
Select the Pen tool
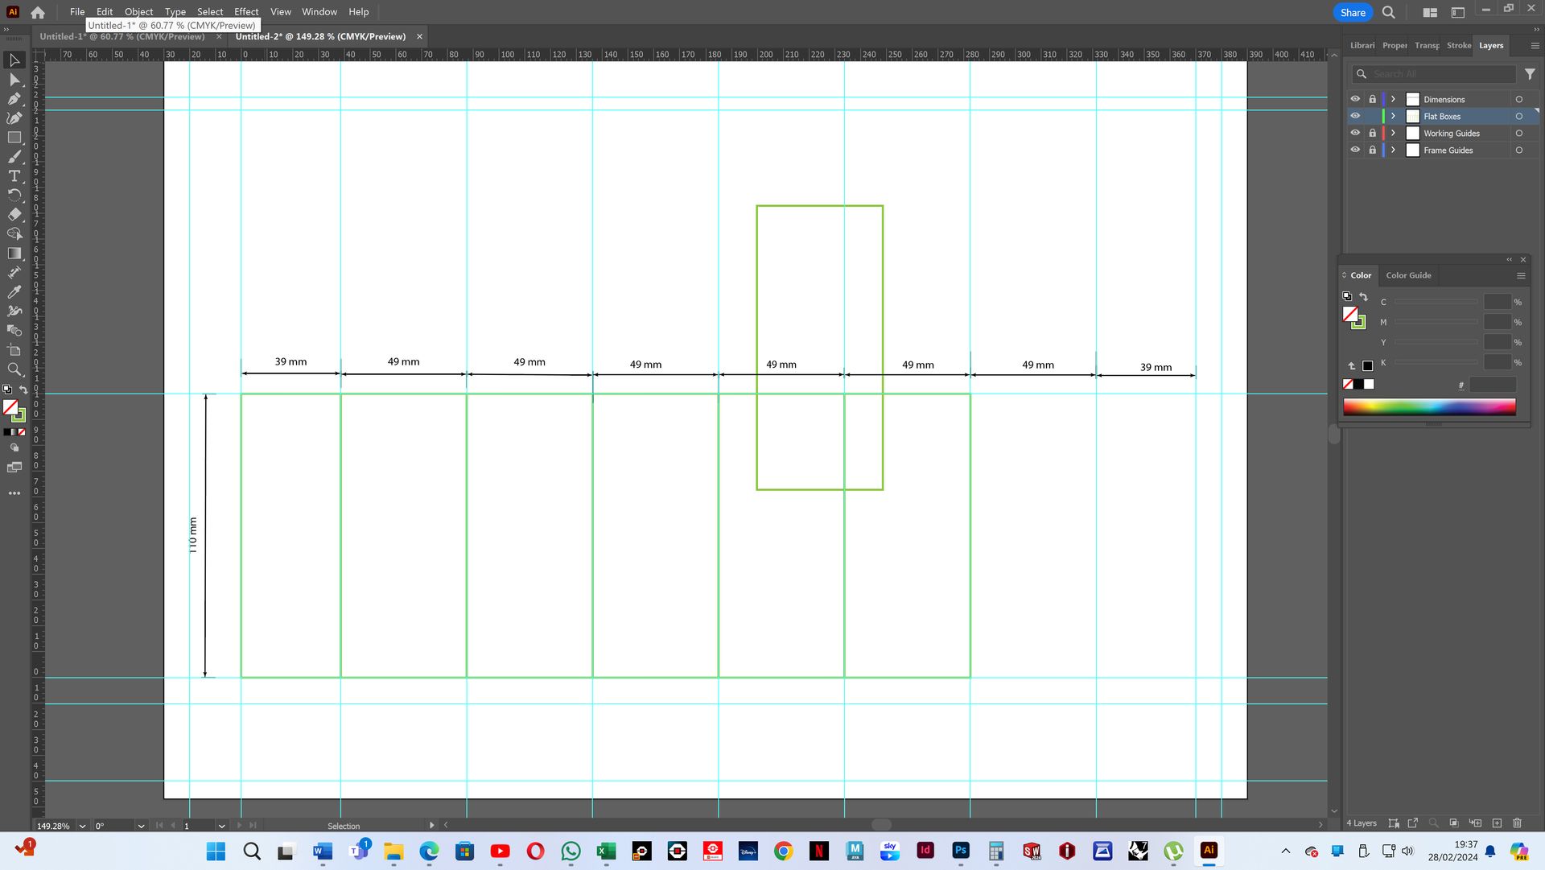click(x=14, y=99)
